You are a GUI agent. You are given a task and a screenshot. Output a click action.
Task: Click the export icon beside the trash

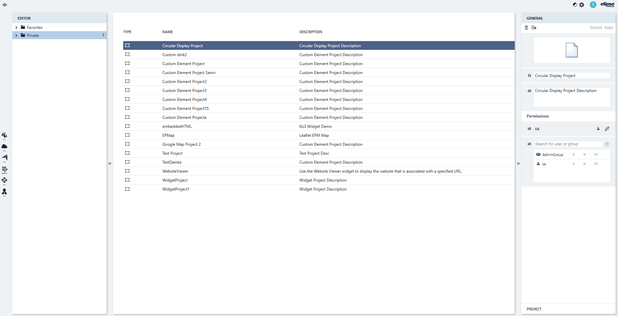coord(534,28)
